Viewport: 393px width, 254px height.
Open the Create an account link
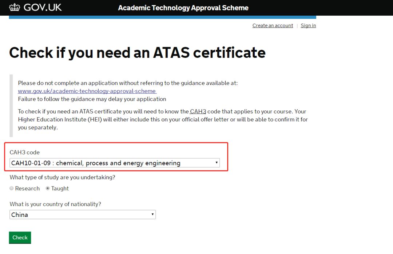point(273,25)
